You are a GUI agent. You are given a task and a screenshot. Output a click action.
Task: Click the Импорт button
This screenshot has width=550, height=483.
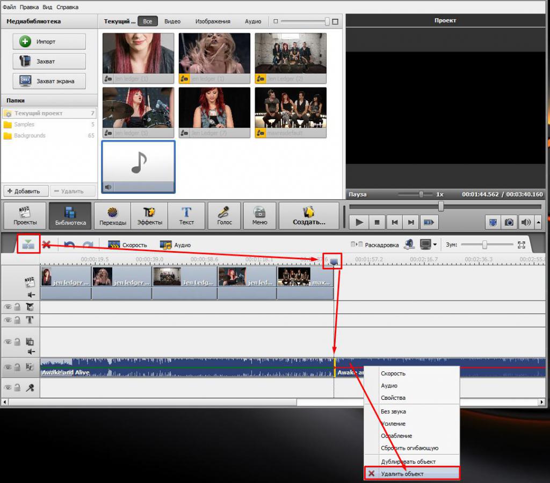point(49,41)
